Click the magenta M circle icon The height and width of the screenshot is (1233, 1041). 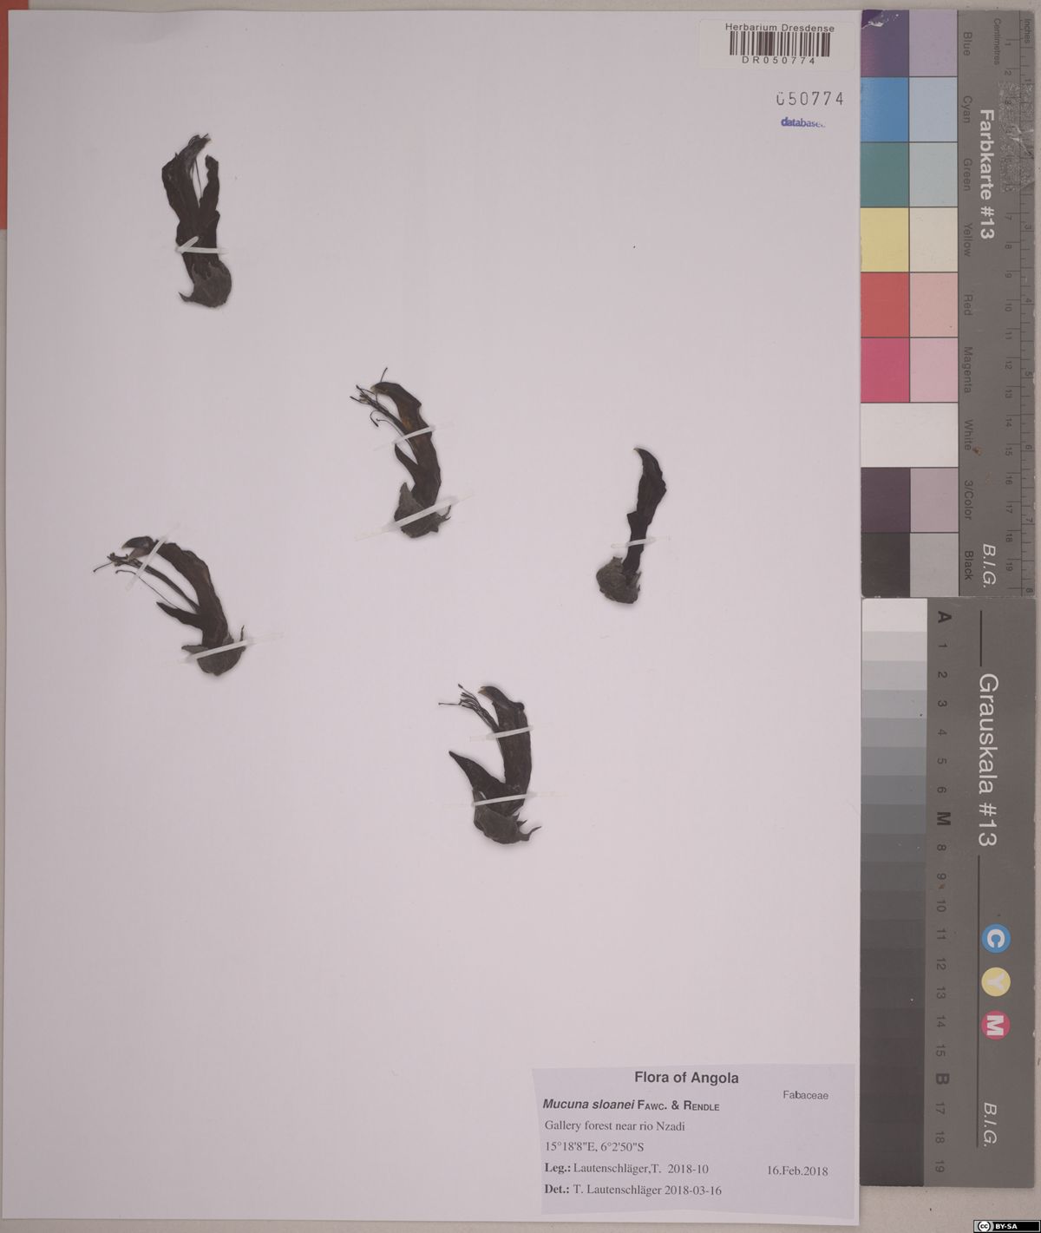point(994,1026)
